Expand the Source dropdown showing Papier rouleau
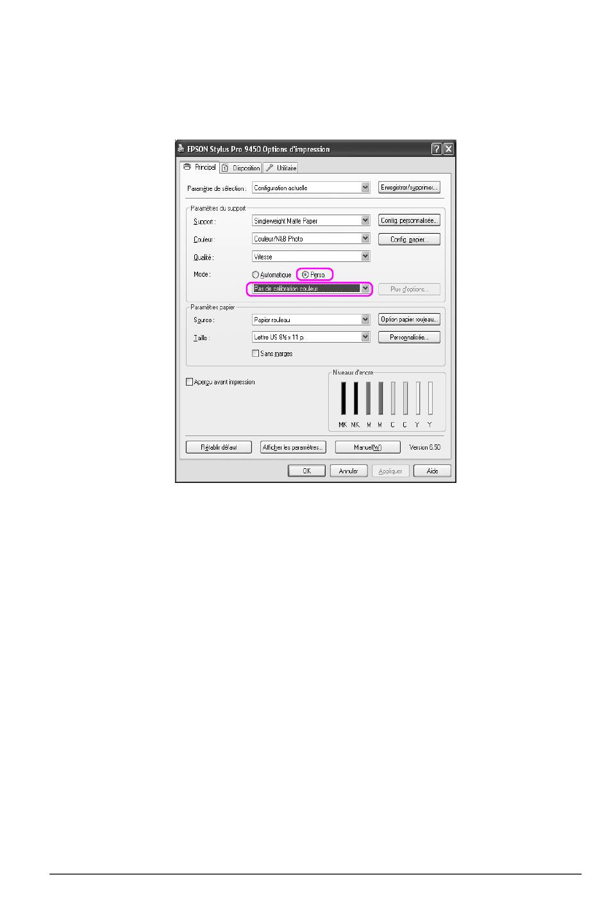Viewport: 609px width, 898px height. (x=311, y=320)
